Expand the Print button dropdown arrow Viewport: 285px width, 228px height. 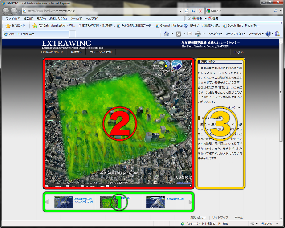click(x=204, y=34)
